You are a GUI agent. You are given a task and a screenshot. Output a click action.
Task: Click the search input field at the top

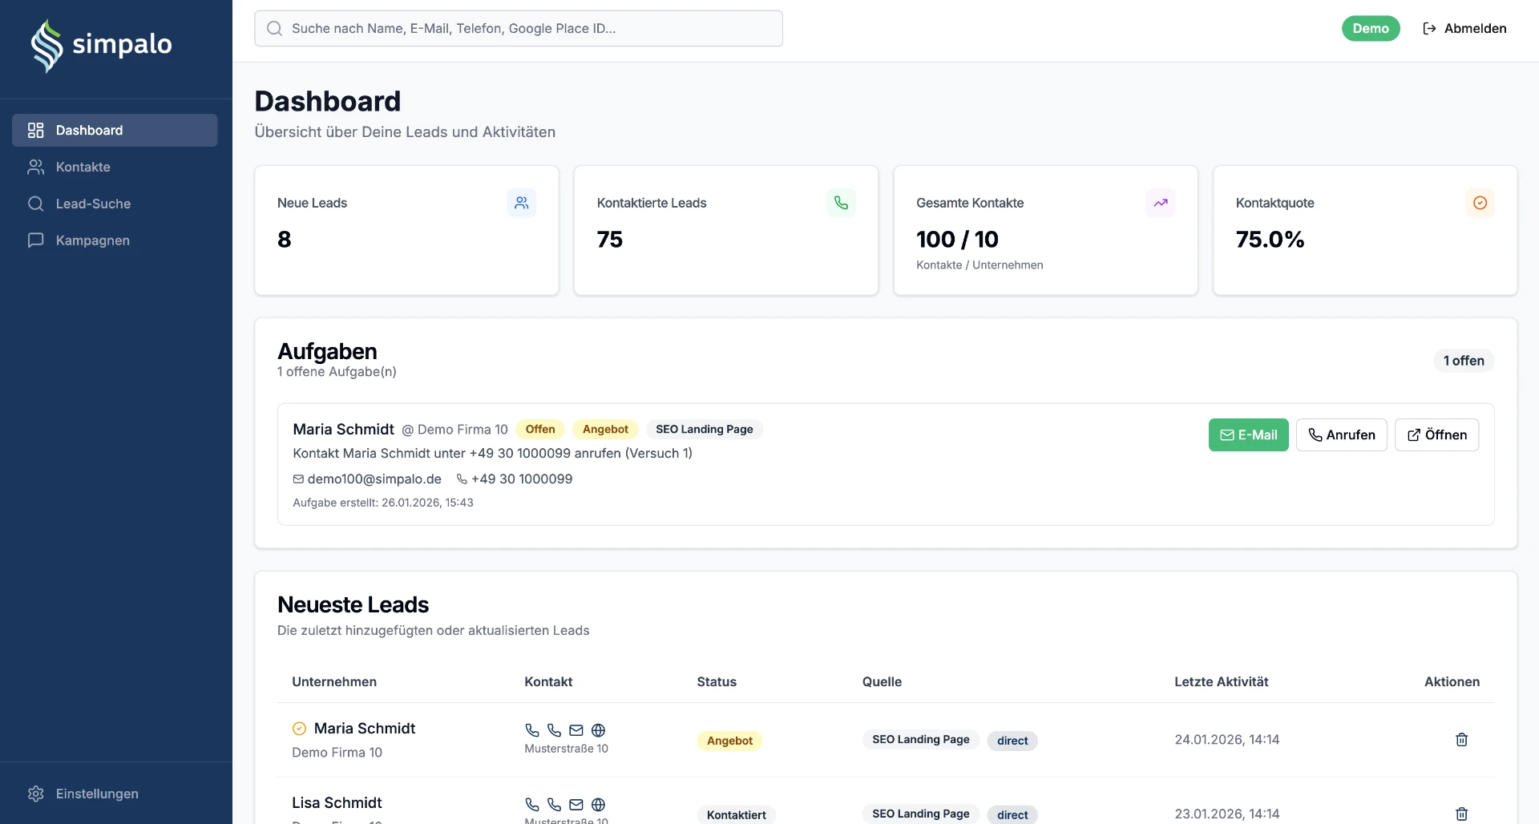pyautogui.click(x=518, y=28)
